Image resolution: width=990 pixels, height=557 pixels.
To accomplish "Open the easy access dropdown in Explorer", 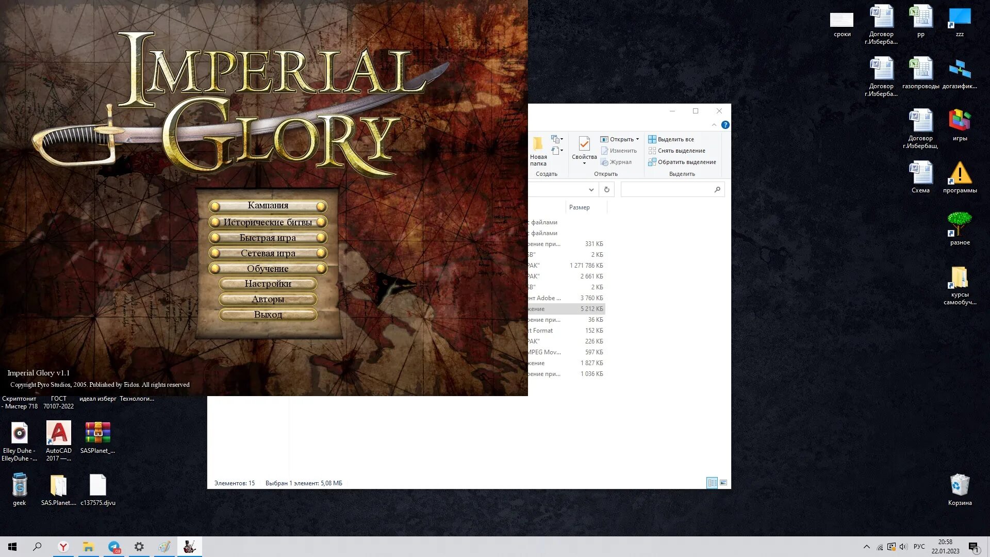I will point(557,151).
